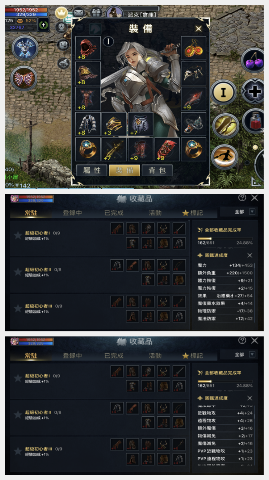This screenshot has width=269, height=480.
Task: Open the gift box icon
Action: pyautogui.click(x=96, y=13)
